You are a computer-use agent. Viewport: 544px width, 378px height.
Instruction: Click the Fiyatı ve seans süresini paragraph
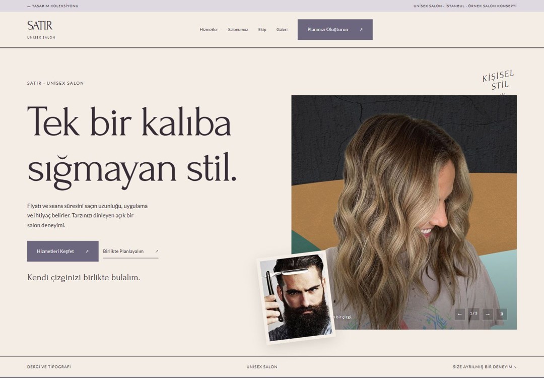pos(88,215)
